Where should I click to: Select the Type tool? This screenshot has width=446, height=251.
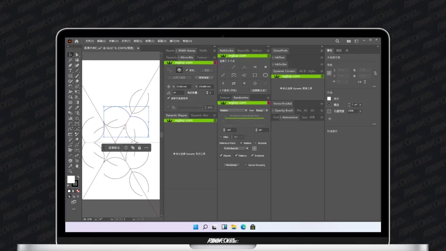[70, 71]
